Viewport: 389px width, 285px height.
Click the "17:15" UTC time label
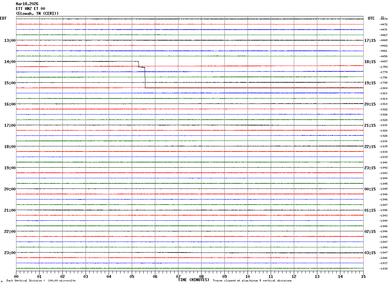[370, 41]
